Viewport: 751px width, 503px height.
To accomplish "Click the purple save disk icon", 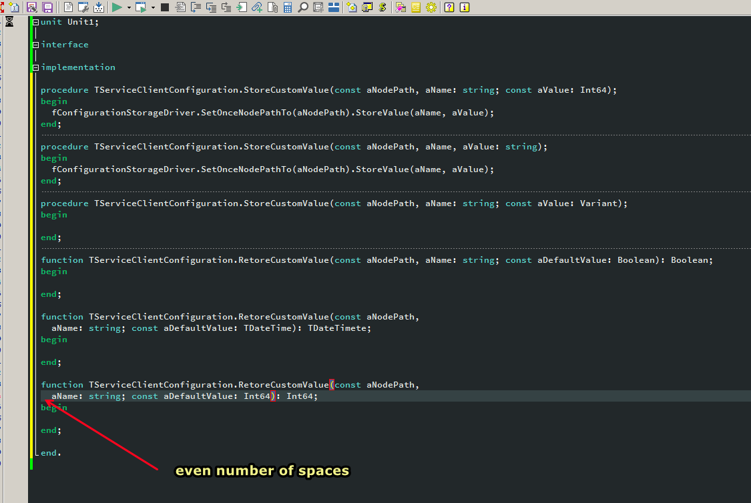I will [x=47, y=7].
